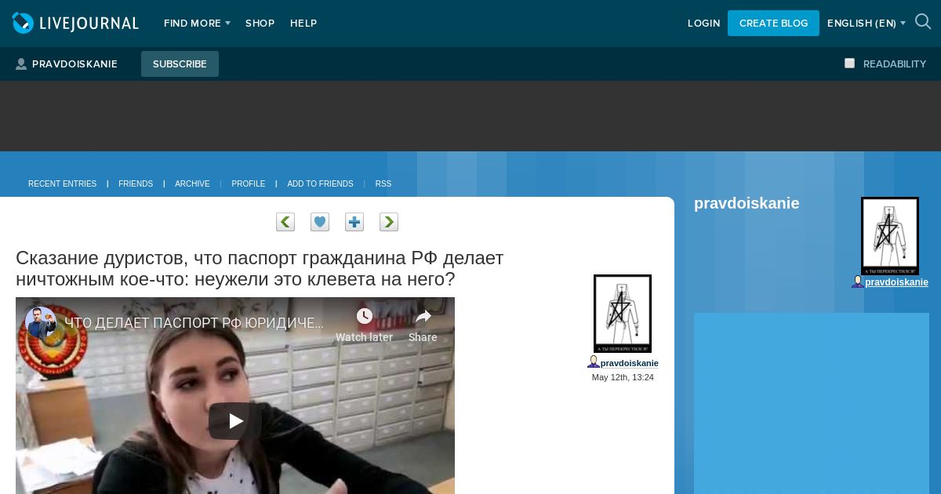Expand the FIND MORE dropdown
Screen dimensions: 941x494
(197, 24)
